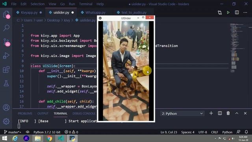The width and height of the screenshot is (252, 142).
Task: Run the Python file with play icon
Action: 228,13
